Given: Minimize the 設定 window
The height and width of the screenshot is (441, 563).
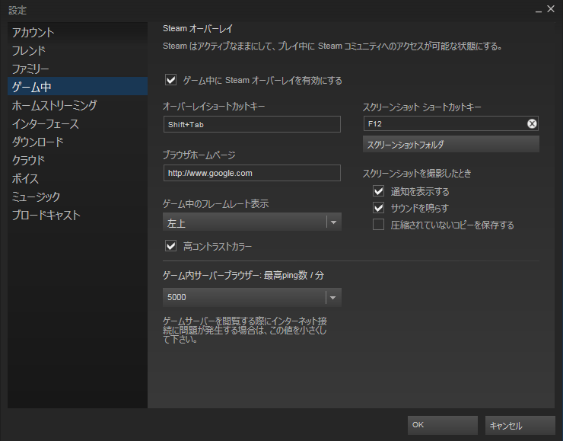Looking at the screenshot, I should (538, 10).
